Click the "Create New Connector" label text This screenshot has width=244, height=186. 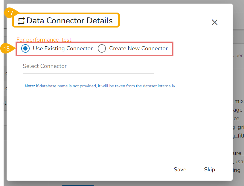tap(138, 48)
